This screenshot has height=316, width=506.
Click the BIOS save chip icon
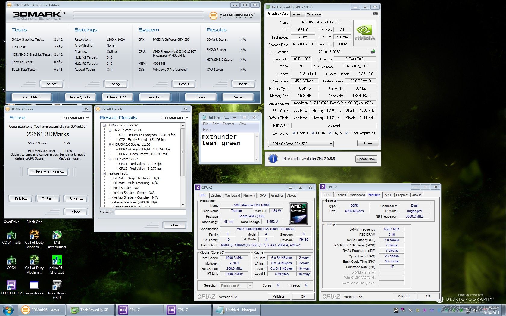pos(373,52)
